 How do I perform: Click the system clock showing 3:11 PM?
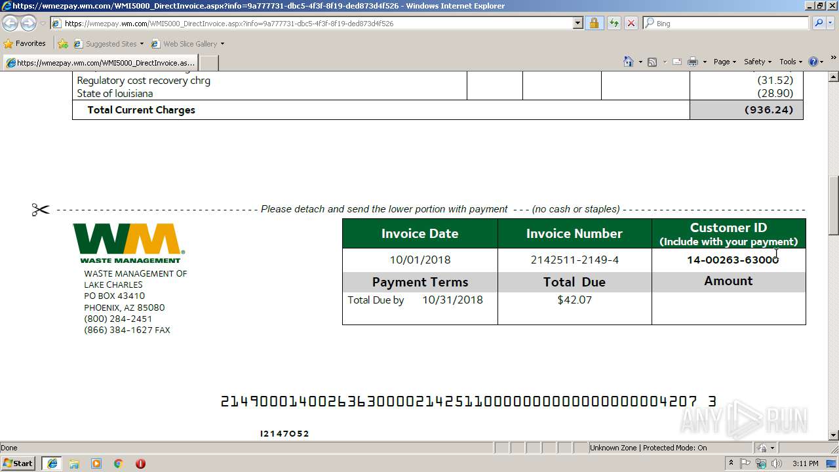[805, 463]
